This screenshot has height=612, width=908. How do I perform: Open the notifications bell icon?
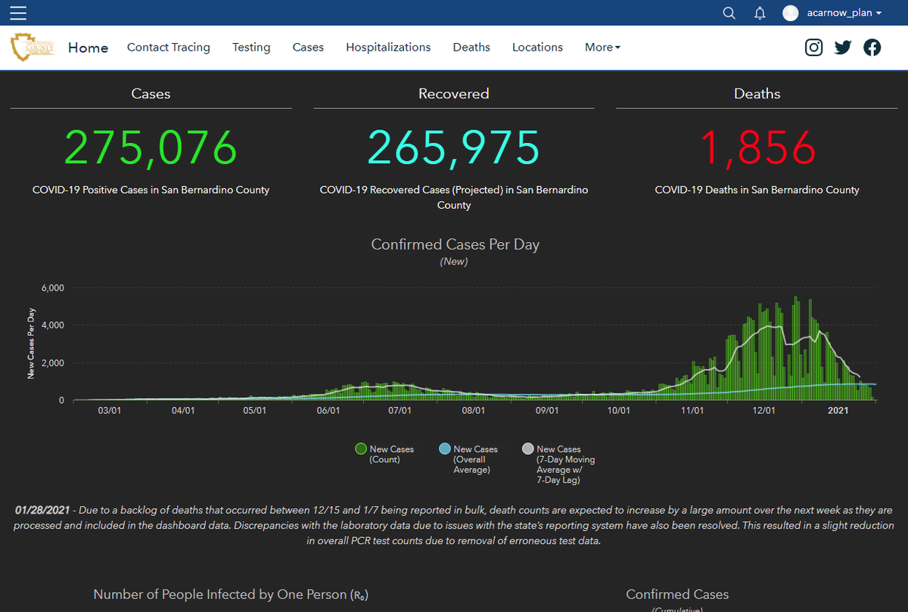760,13
